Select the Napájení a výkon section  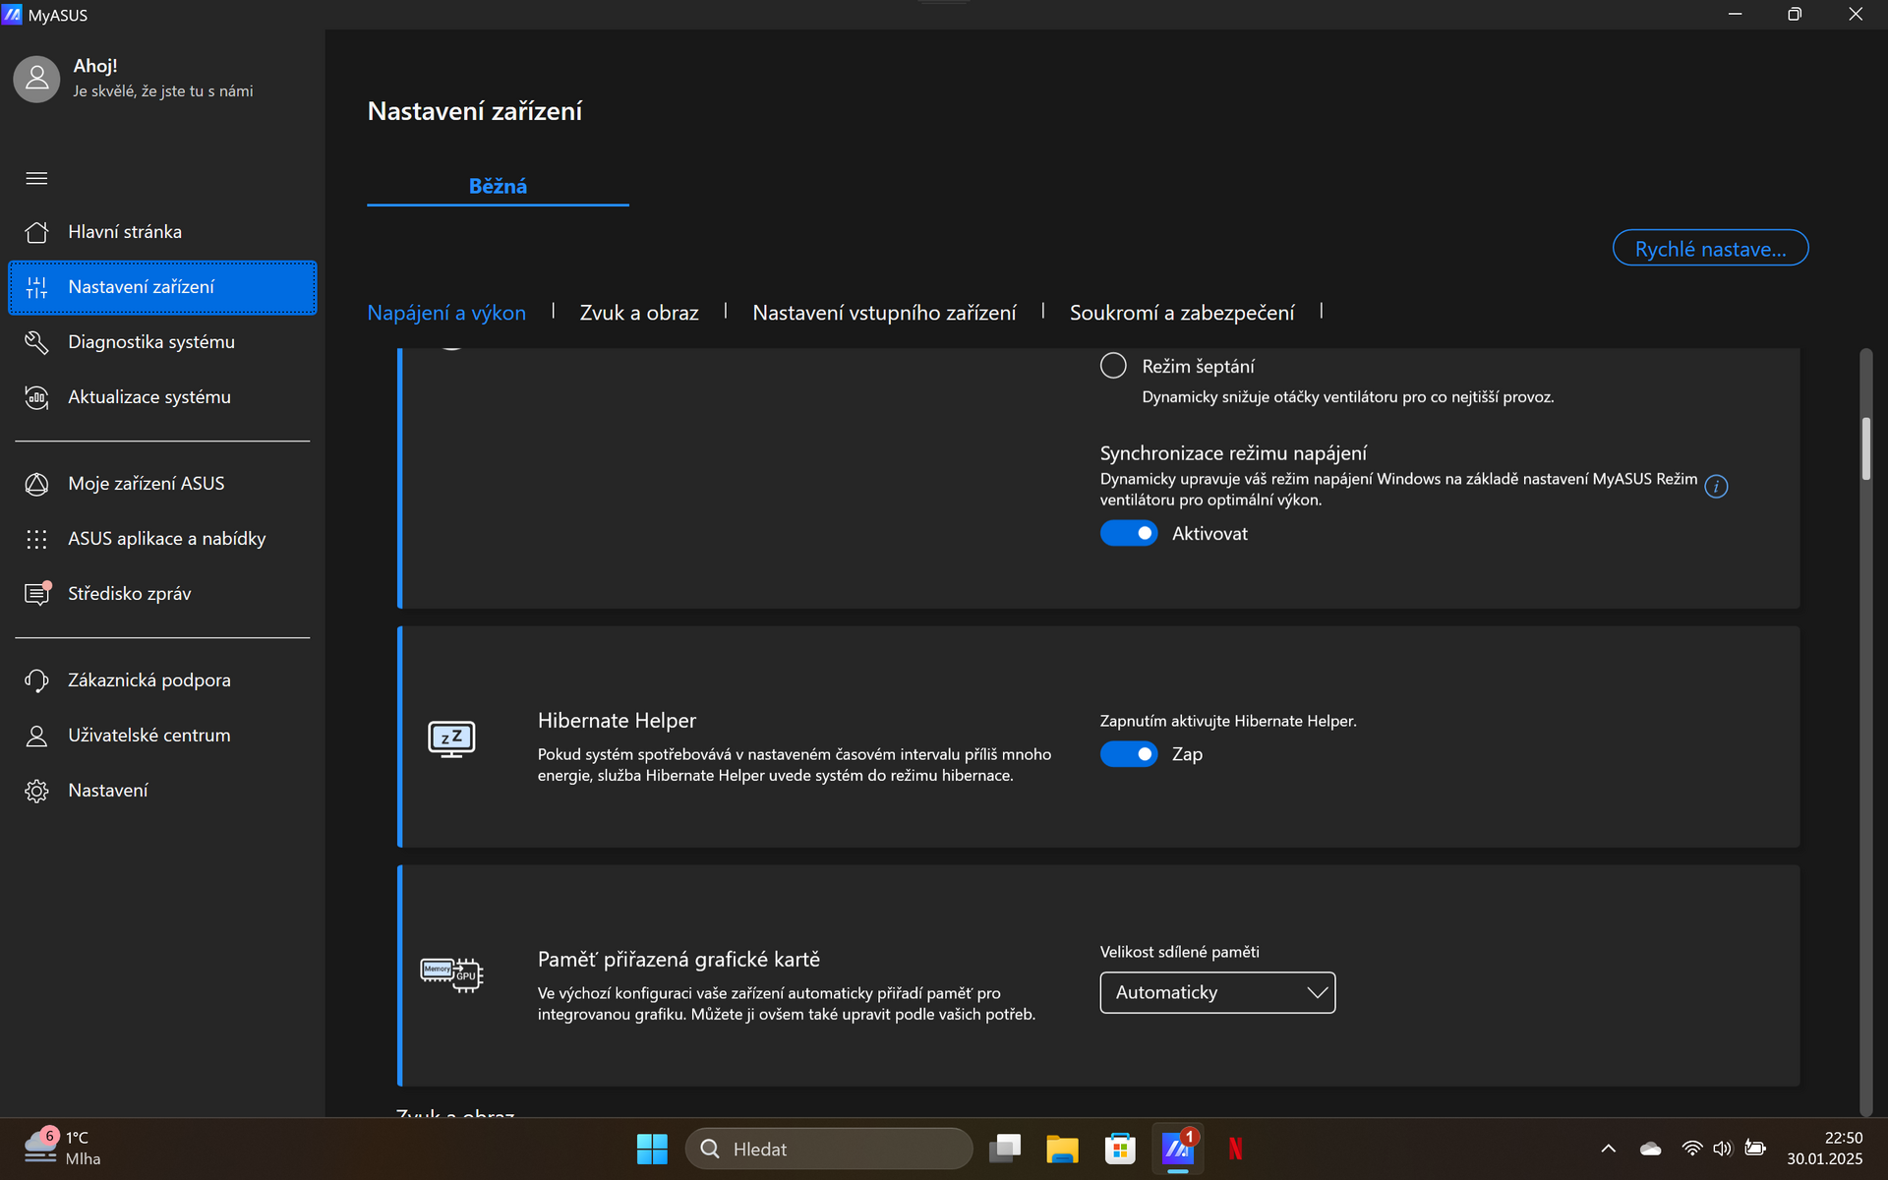[446, 313]
